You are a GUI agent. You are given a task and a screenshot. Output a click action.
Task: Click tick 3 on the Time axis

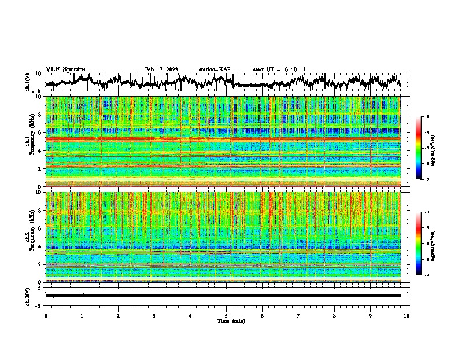click(x=154, y=316)
